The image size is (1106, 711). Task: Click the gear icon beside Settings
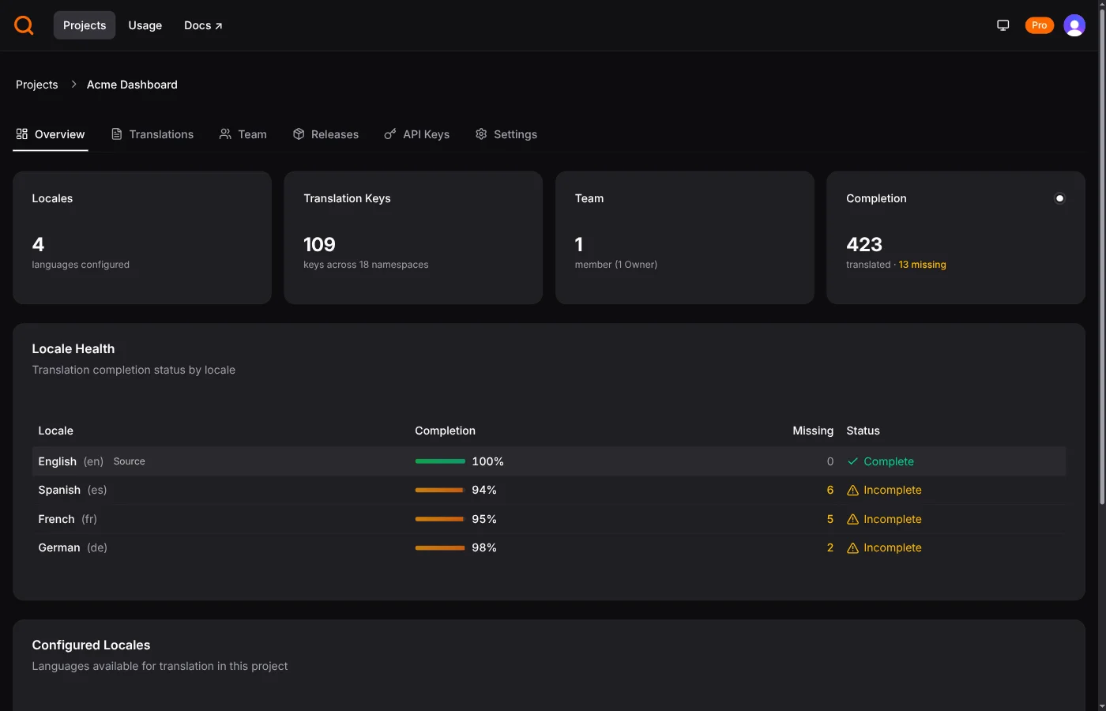click(x=481, y=134)
